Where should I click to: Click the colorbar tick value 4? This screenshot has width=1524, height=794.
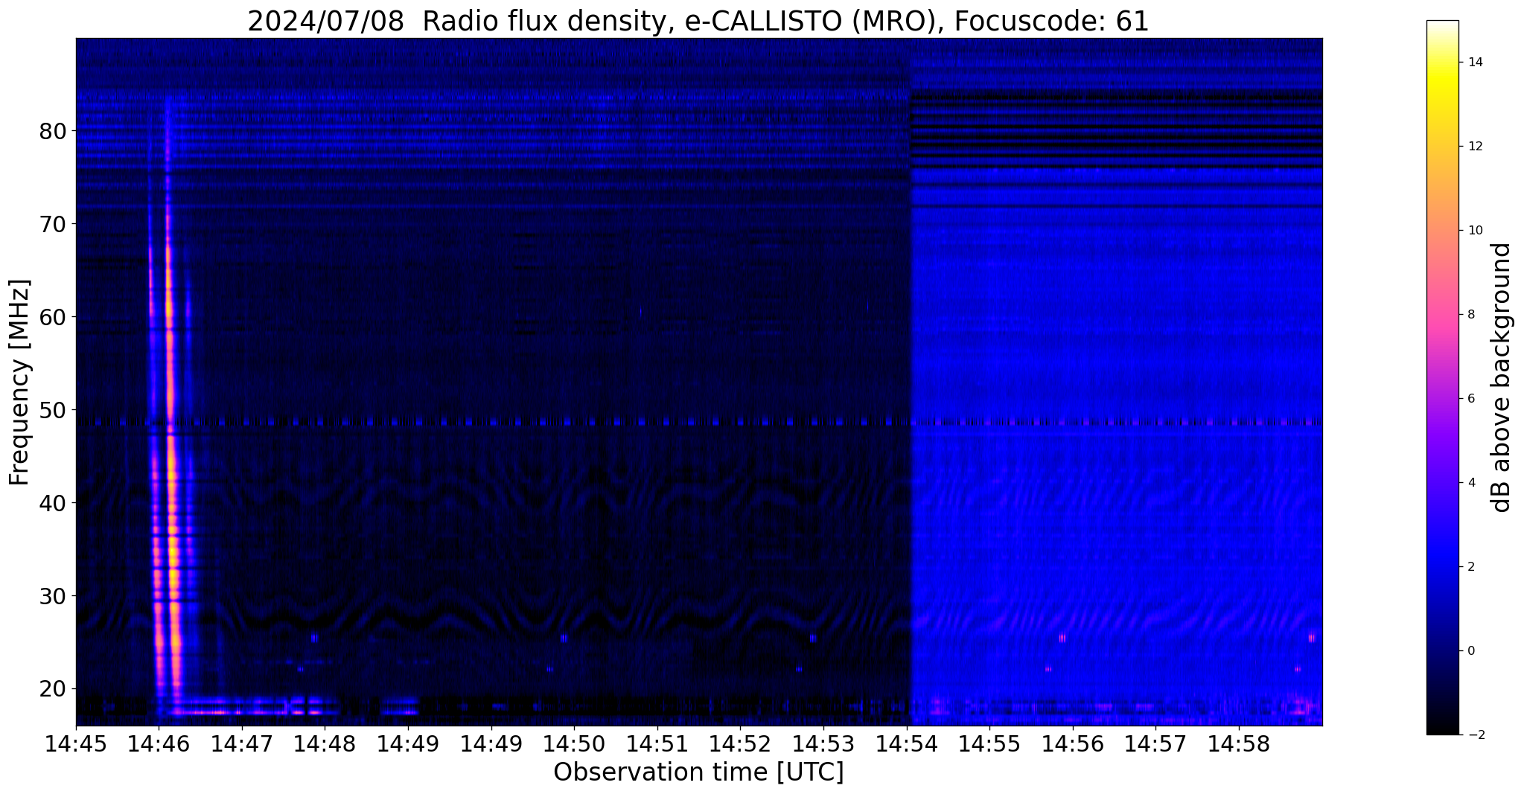click(1470, 483)
